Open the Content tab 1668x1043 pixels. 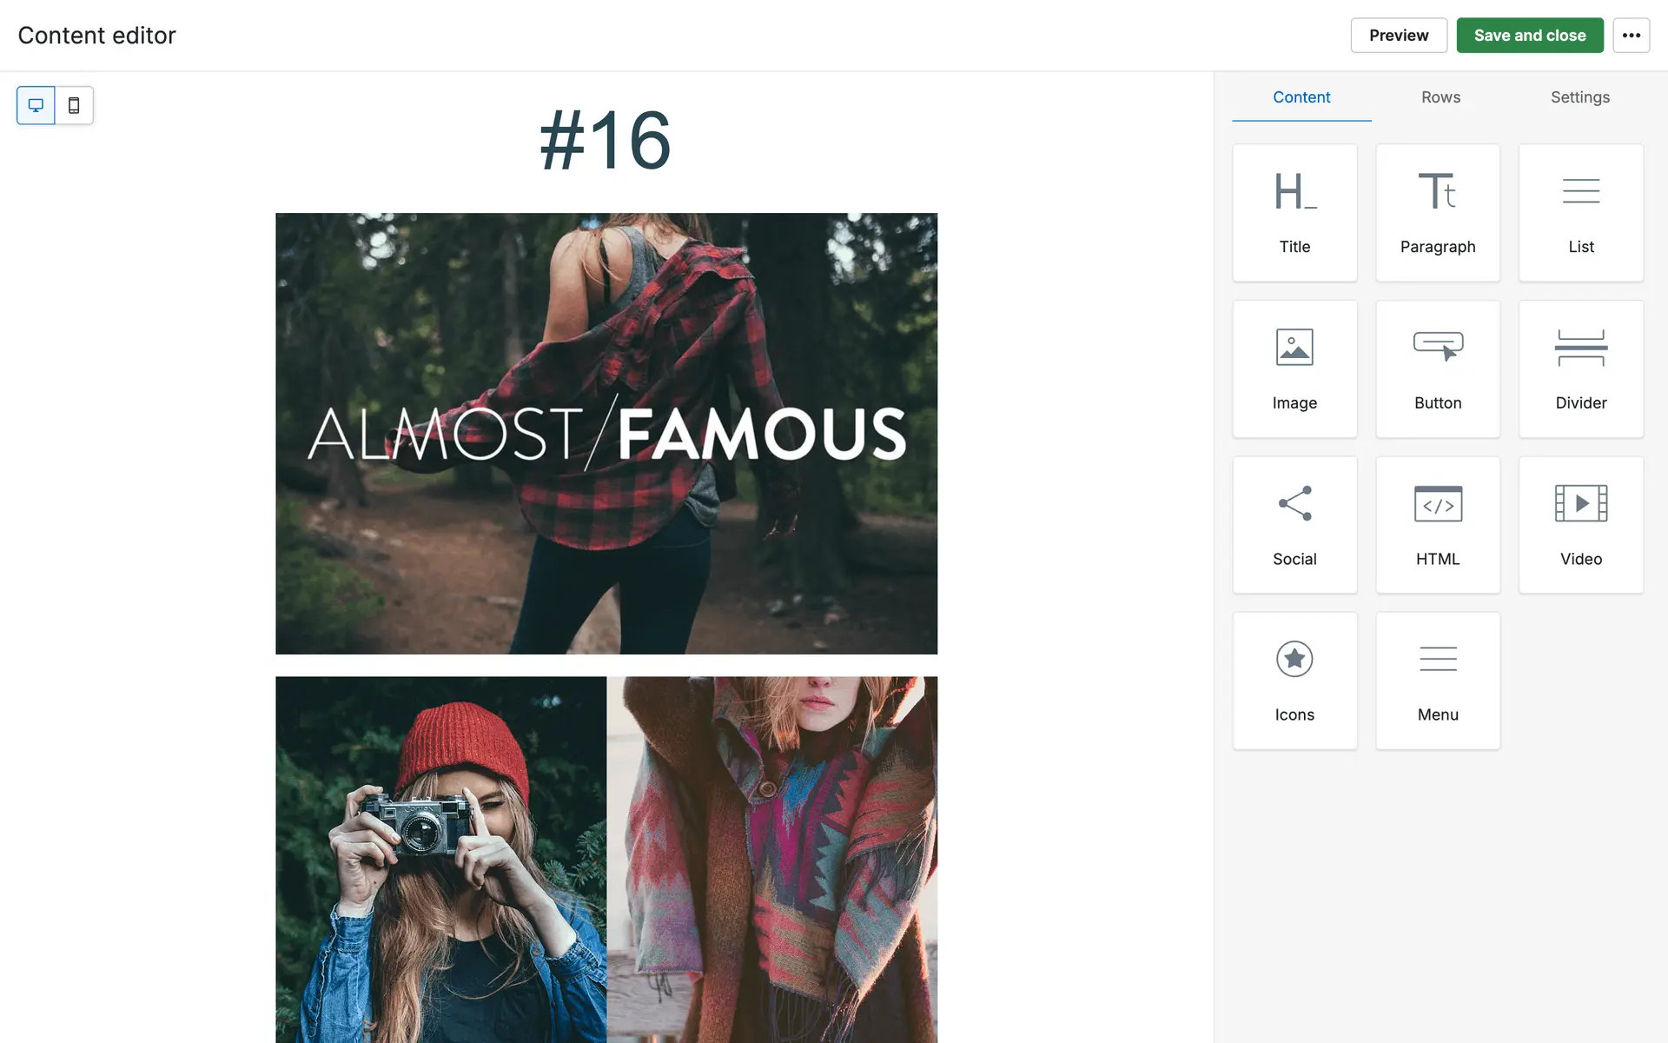(x=1301, y=97)
